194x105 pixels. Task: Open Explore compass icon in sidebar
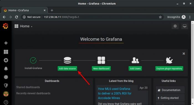coord(6,60)
